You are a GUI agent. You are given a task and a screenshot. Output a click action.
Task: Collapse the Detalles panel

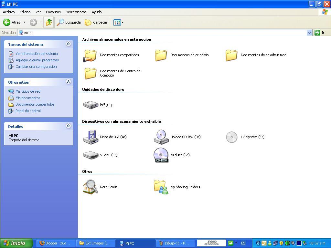[x=68, y=126]
